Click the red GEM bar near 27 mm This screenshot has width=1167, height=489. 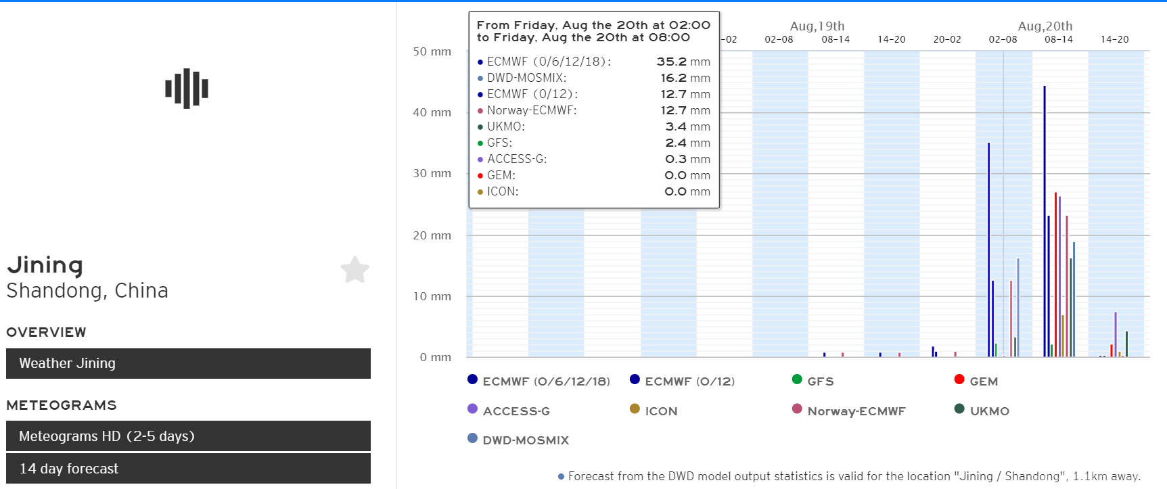(x=1055, y=275)
